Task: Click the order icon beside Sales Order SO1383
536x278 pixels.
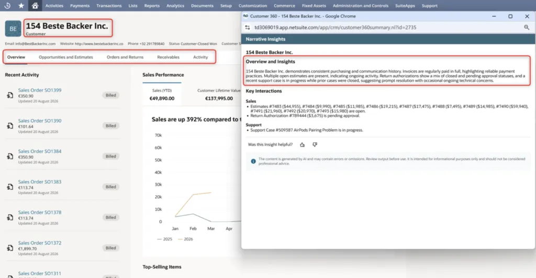Action: tap(10, 187)
